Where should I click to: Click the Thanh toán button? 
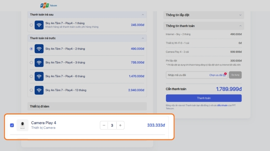click(x=204, y=98)
